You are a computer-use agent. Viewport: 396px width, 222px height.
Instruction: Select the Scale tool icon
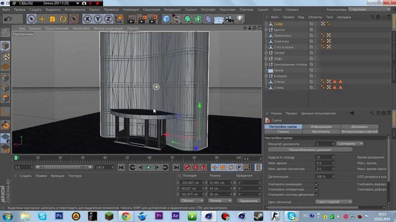click(x=52, y=19)
